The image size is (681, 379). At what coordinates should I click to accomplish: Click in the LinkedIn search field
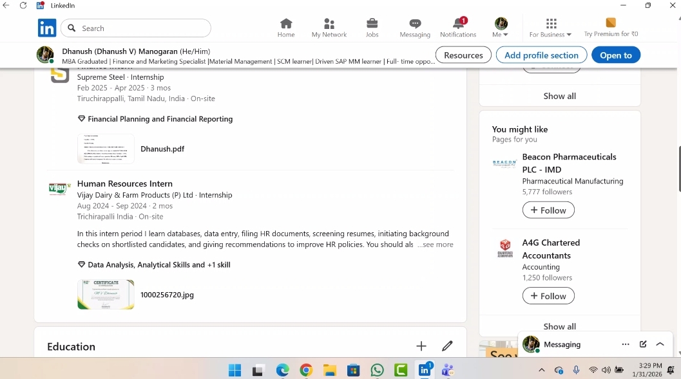[x=142, y=28]
